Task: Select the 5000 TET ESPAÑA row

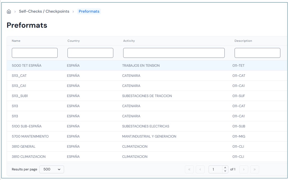Action: click(27, 66)
